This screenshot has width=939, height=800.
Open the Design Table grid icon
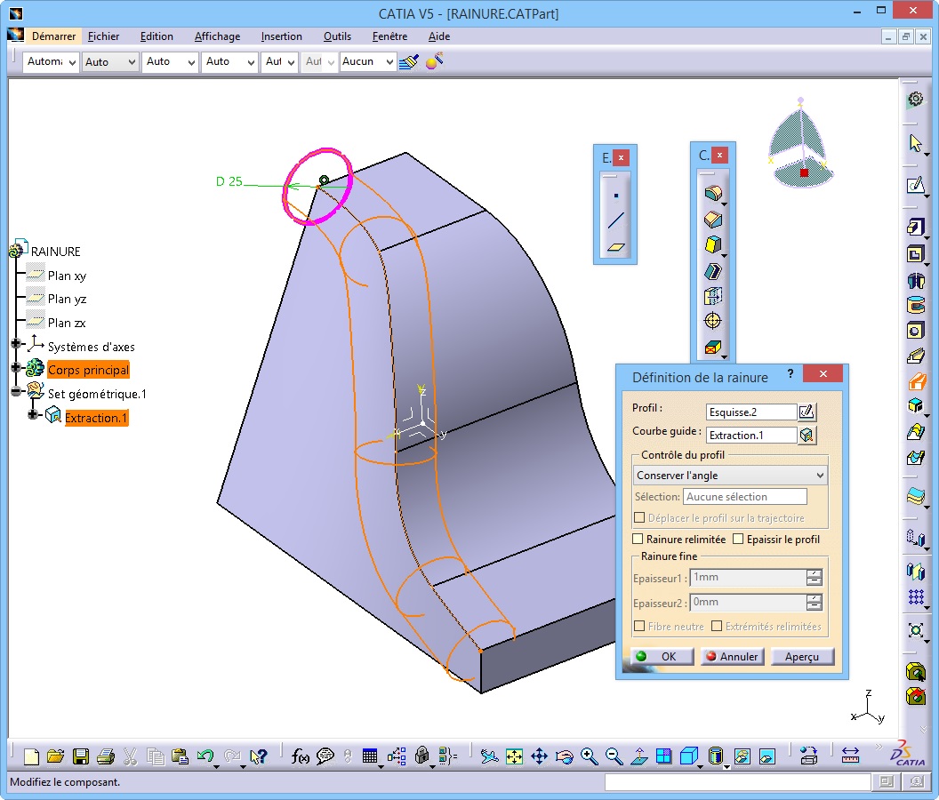(370, 756)
